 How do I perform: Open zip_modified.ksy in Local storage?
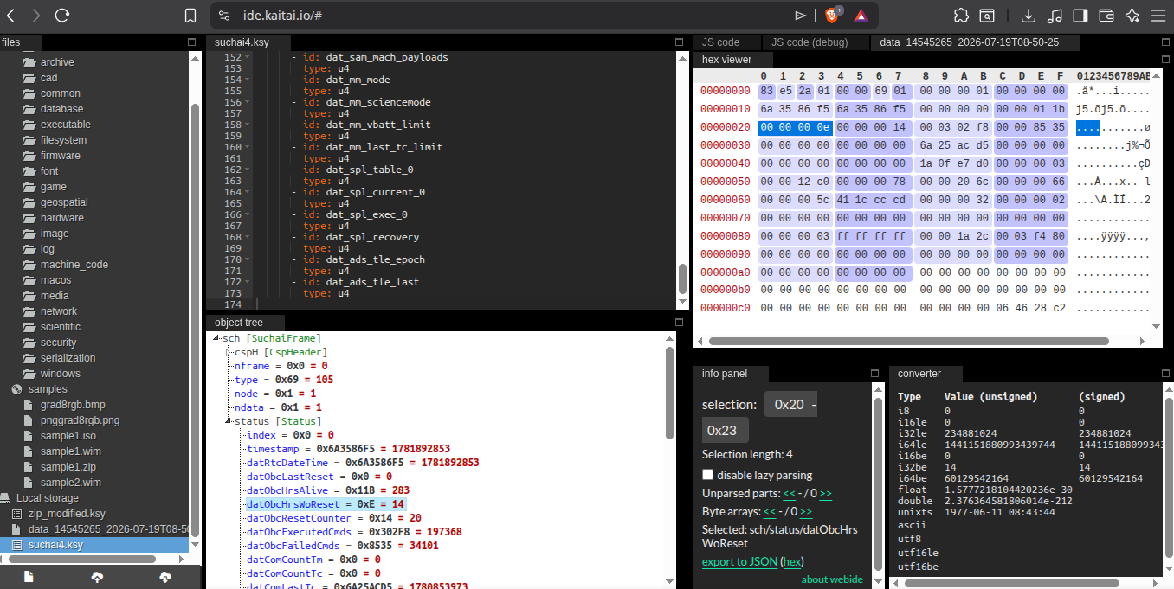click(x=67, y=514)
